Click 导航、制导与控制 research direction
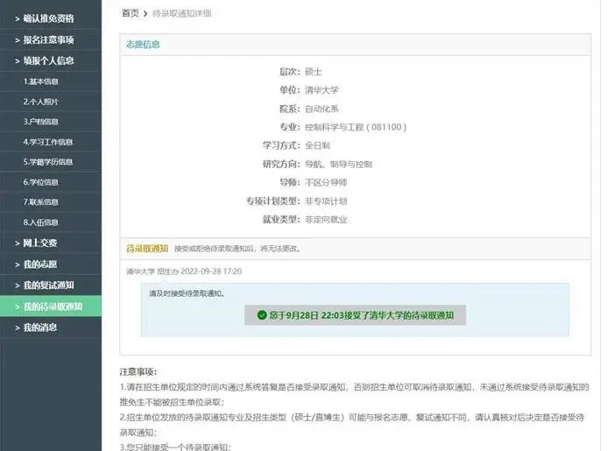 338,164
